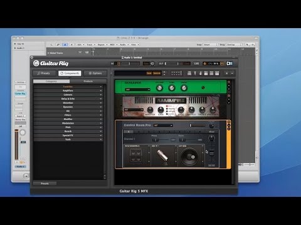Screen dimensions: 301x225
Task: Open the Skreamer preset dropdown
Action: coord(137,89)
